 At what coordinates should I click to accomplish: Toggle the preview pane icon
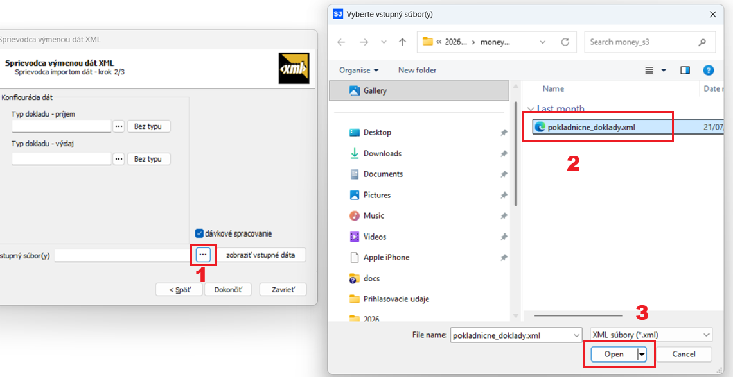tap(685, 71)
